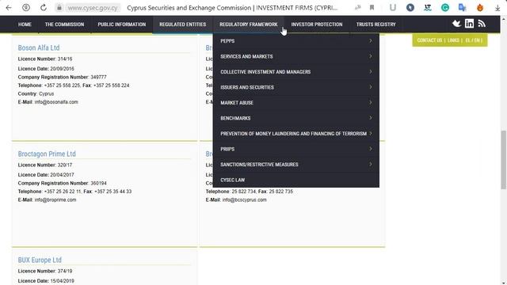Email info@broprime.com
Image resolution: width=507 pixels, height=285 pixels.
[x=55, y=199]
